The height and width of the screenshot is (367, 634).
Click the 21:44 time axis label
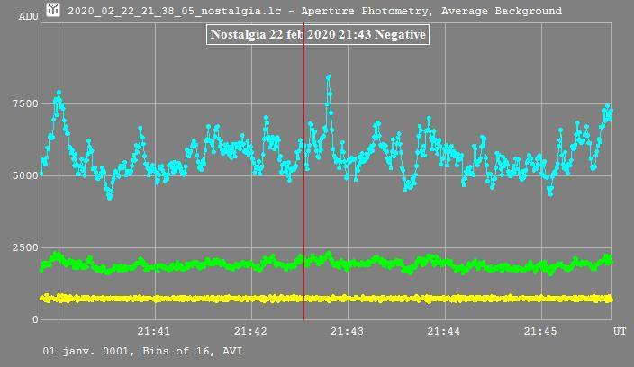(x=443, y=332)
